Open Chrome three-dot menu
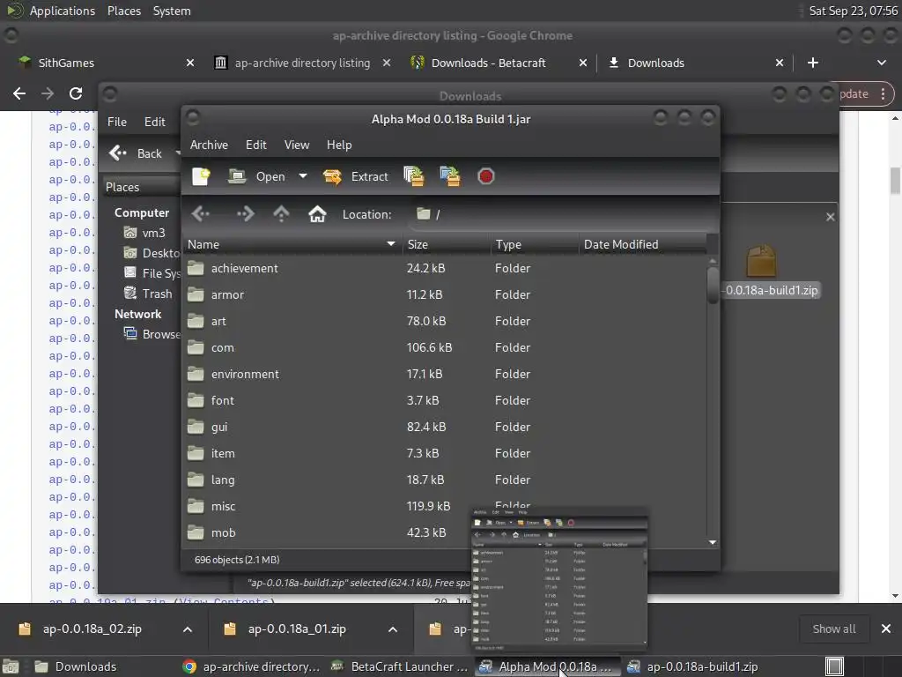The height and width of the screenshot is (677, 902). pyautogui.click(x=883, y=93)
